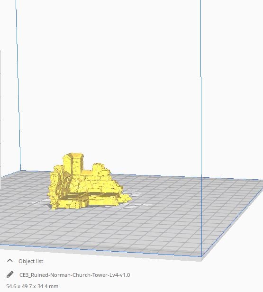Collapse the Object list chevron
This screenshot has width=263, height=292.
10,261
